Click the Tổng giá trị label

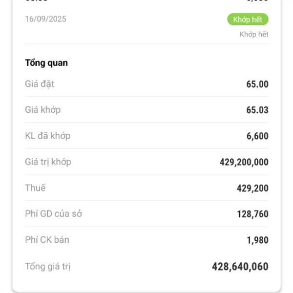(x=49, y=267)
